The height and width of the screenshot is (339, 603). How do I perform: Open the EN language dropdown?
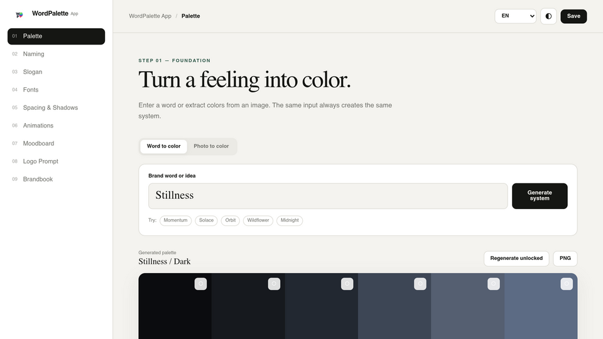tap(515, 16)
